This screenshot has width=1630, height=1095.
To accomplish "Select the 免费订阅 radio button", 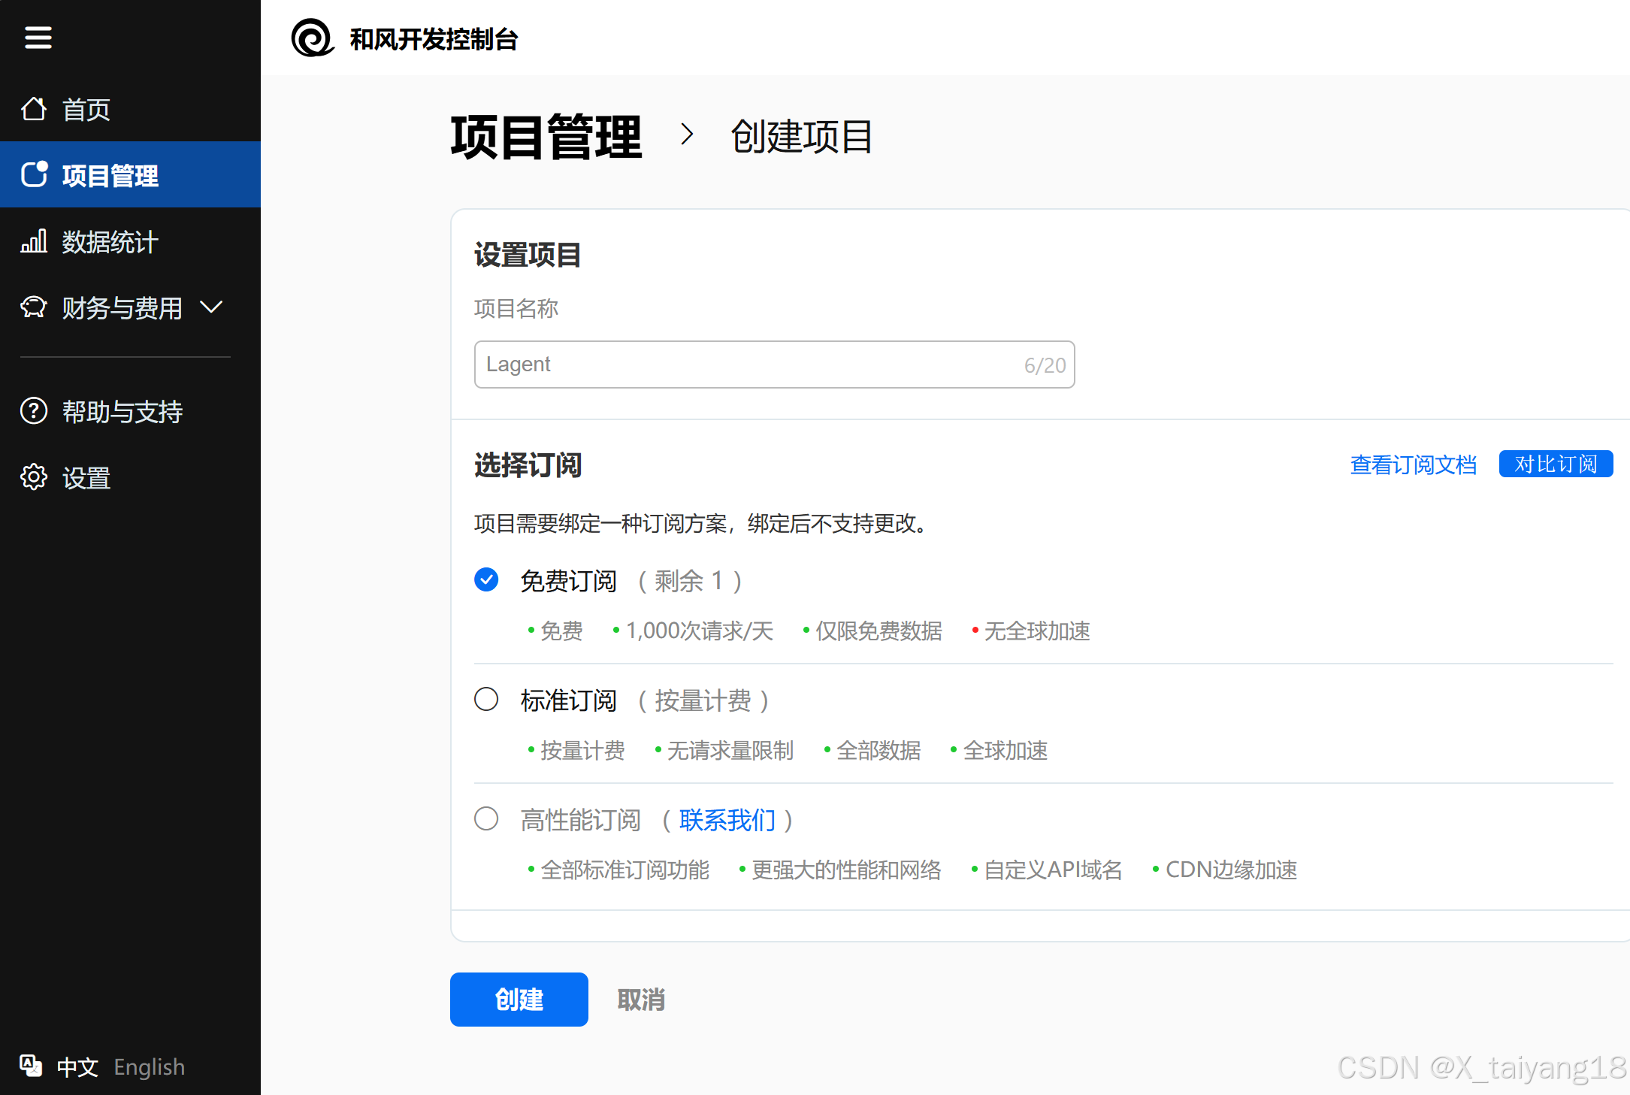I will [486, 579].
